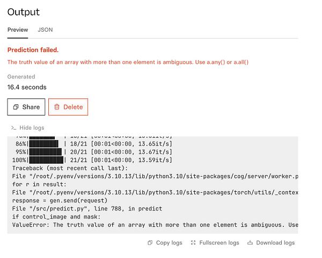Click the Fullscreen logs text link

[x=219, y=242]
